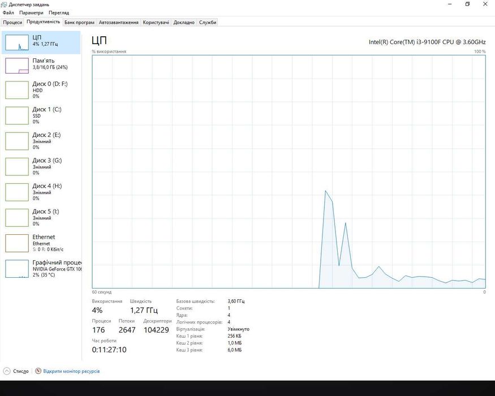Click the Швидкість 1,27 ГГц value
The height and width of the screenshot is (396, 495).
tap(144, 311)
